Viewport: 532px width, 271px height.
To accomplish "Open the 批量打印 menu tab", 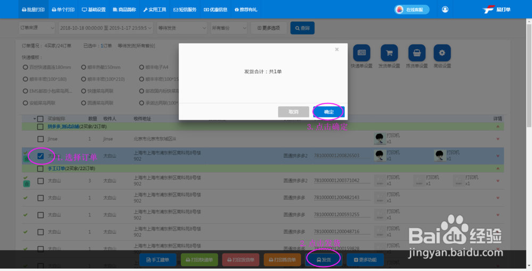I will tap(33, 10).
